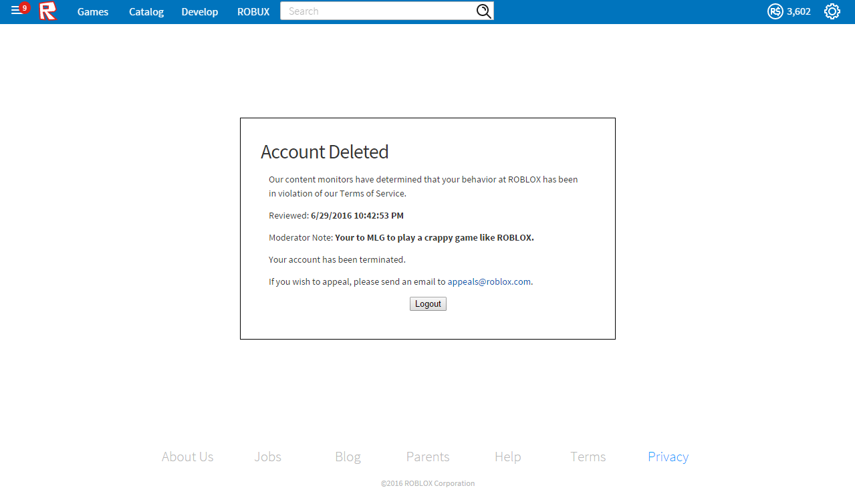Open the ROBUX menu item
Image resolution: width=855 pixels, height=500 pixels.
(x=253, y=12)
